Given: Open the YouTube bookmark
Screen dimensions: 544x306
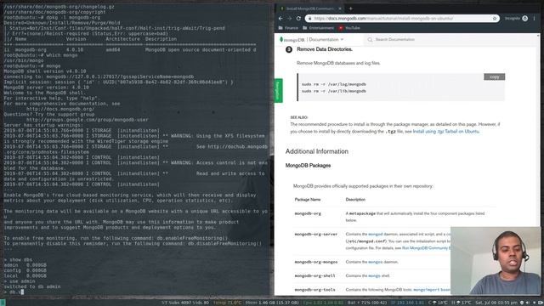Looking at the screenshot, I should tap(349, 28).
